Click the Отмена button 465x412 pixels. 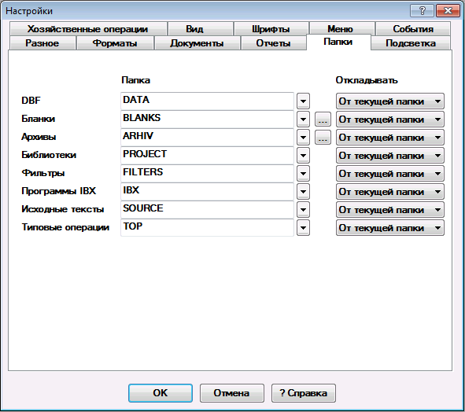[231, 392]
